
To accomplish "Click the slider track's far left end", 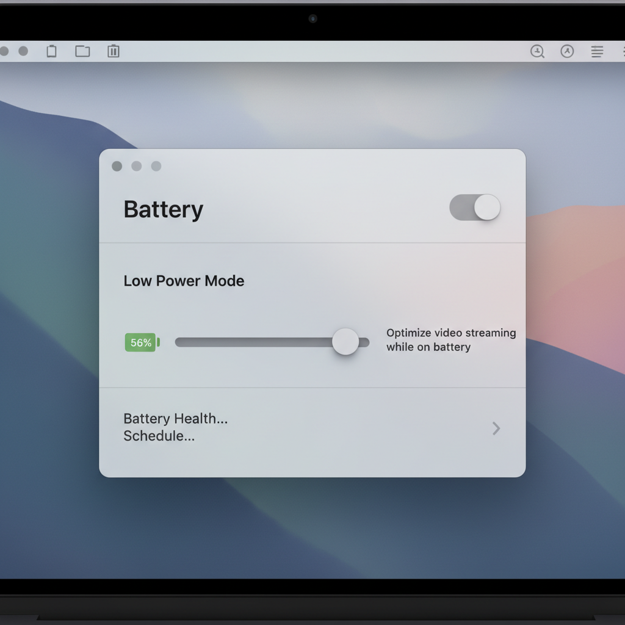I will [x=179, y=342].
